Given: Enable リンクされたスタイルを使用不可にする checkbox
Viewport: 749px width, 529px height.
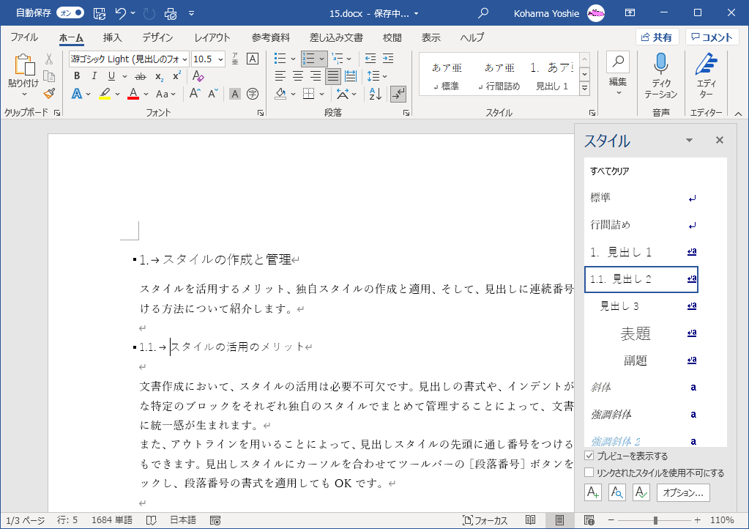Looking at the screenshot, I should [x=589, y=473].
